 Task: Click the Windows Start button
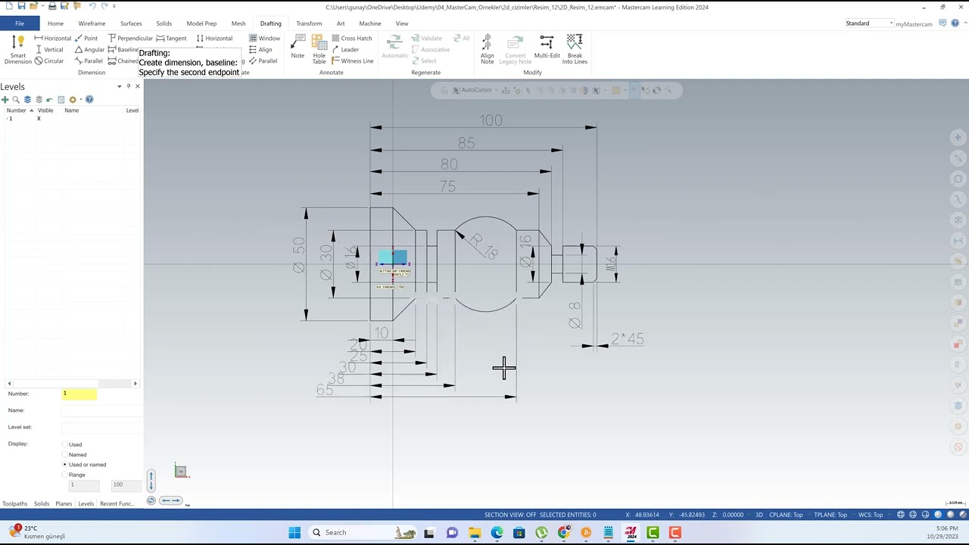[x=294, y=532]
